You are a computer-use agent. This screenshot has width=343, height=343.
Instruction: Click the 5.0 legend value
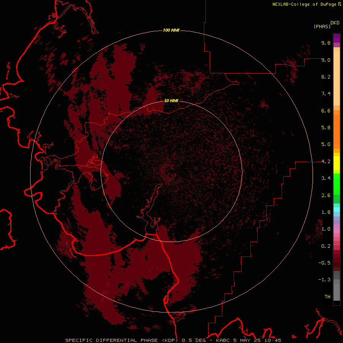click(x=326, y=144)
